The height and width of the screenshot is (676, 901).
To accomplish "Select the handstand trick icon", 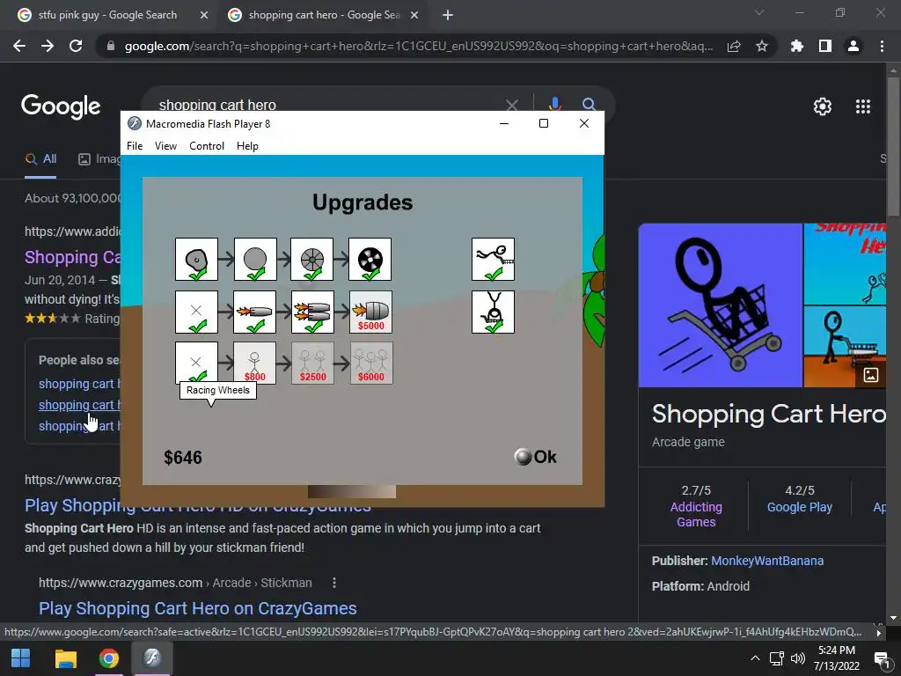I will pyautogui.click(x=493, y=312).
